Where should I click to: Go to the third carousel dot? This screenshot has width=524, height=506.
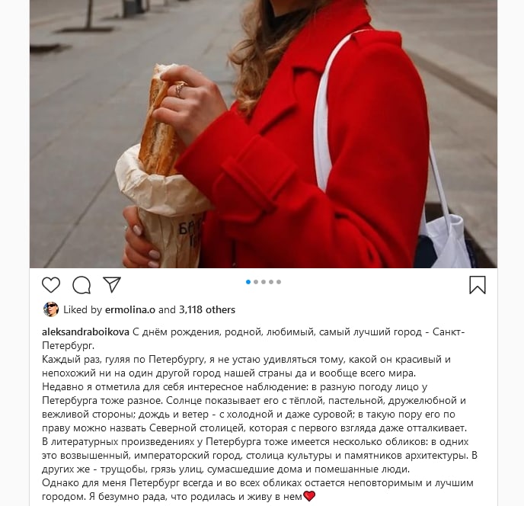coord(264,282)
